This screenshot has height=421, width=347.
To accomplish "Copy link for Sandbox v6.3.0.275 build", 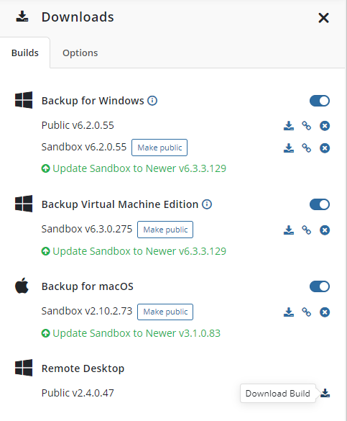I will (307, 230).
